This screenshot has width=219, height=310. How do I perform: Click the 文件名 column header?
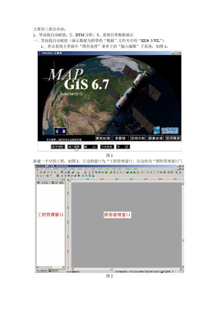click(44, 183)
